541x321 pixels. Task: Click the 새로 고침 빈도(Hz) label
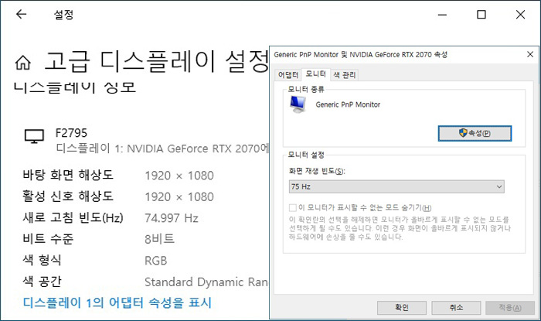tap(73, 217)
